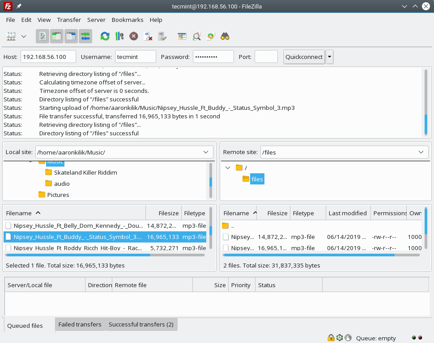Switch to Successful transfers tab
This screenshot has height=343, width=434.
tap(141, 324)
